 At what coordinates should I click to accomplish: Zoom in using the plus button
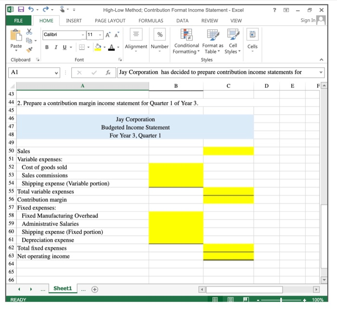305,300
